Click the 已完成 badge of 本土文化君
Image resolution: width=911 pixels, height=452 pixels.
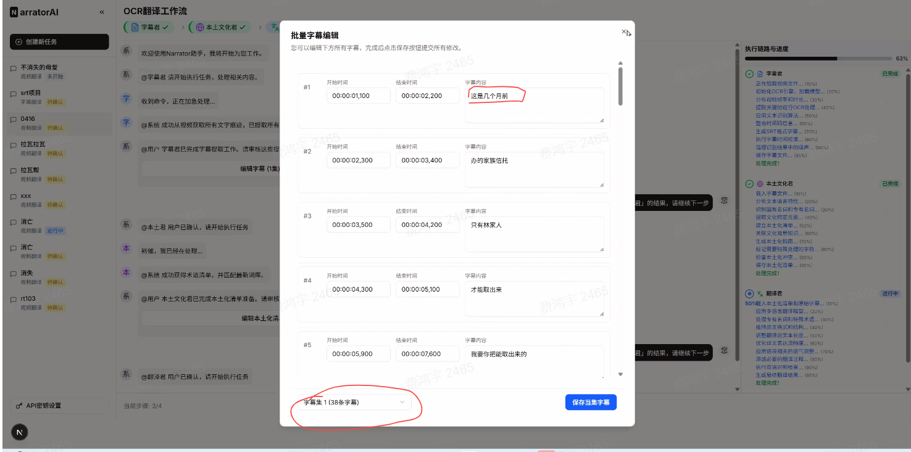click(x=891, y=184)
